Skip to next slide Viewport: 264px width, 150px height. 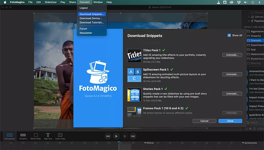[x=133, y=136]
